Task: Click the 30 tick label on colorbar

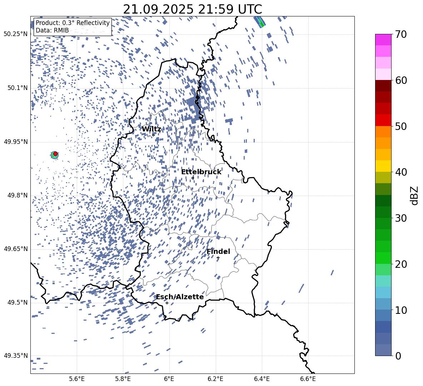Action: coord(400,218)
